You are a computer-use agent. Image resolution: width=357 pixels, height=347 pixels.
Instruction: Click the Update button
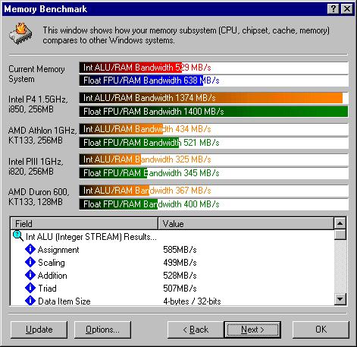tap(39, 330)
